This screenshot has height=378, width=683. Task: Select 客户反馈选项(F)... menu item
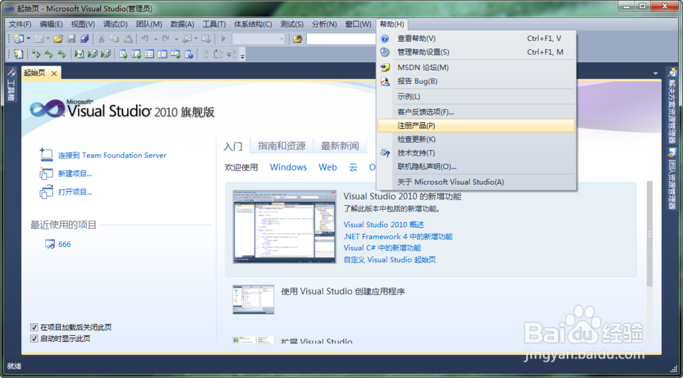point(476,112)
